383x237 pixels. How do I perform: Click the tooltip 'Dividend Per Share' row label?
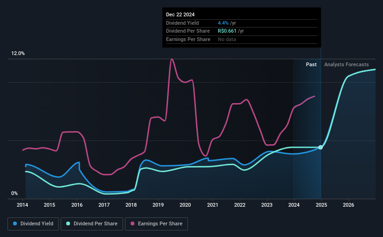188,31
